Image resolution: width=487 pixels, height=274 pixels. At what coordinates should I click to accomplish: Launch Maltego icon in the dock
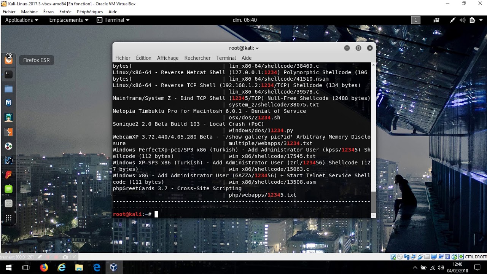click(8, 161)
